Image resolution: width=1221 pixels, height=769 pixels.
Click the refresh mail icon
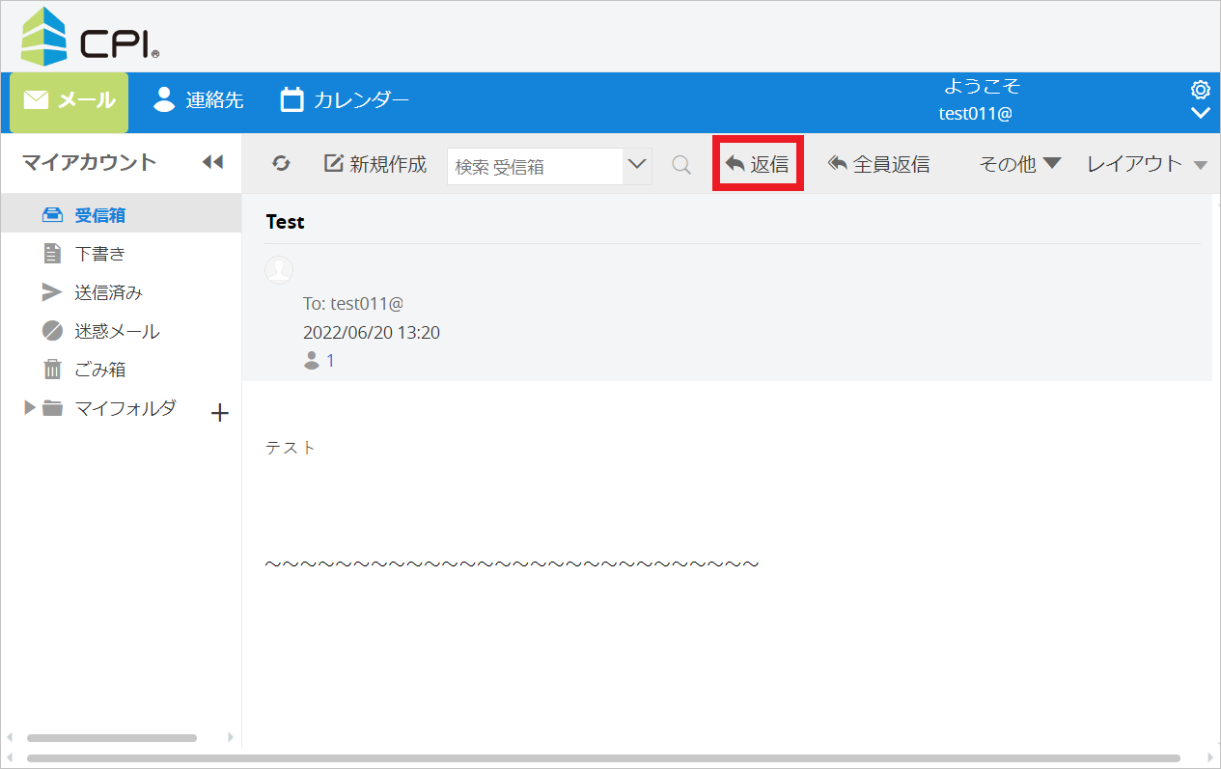(281, 164)
